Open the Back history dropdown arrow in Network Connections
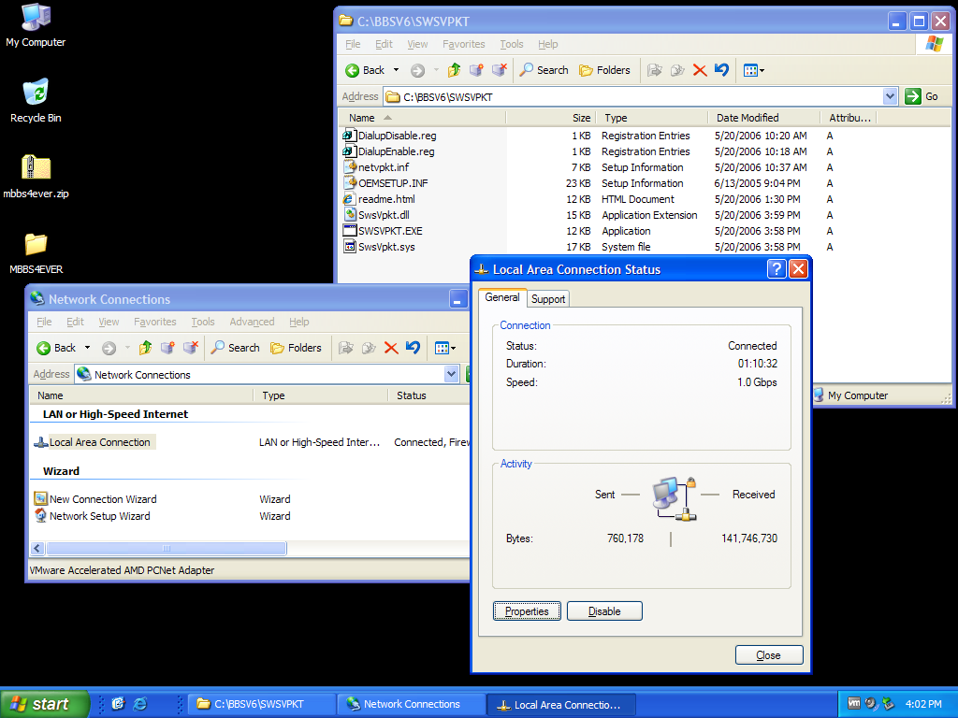Screen dimensions: 958x718 point(88,348)
